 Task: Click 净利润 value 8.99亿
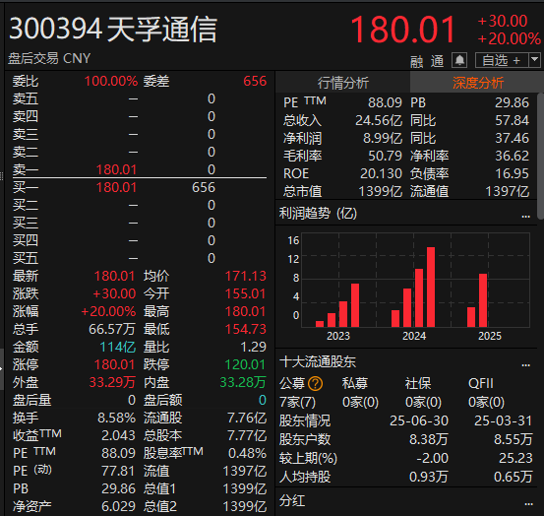tap(383, 138)
